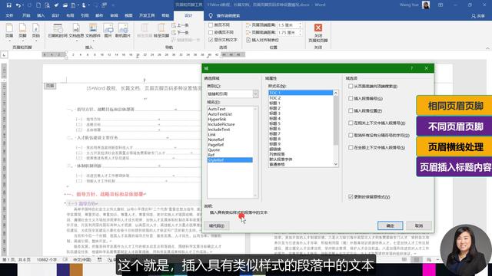Click the ruler tab selector icon
The height and width of the screenshot is (276, 492).
point(4,54)
